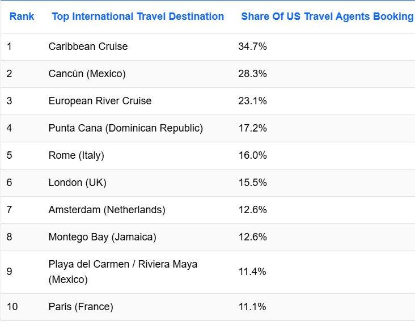The width and height of the screenshot is (415, 326).
Task: Click Amsterdam (Netherlands) destination cell
Action: pos(107,210)
